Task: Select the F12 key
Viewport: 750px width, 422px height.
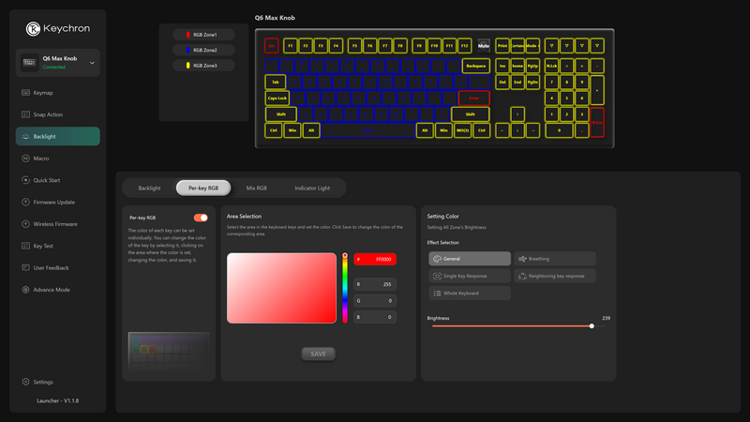Action: (464, 46)
